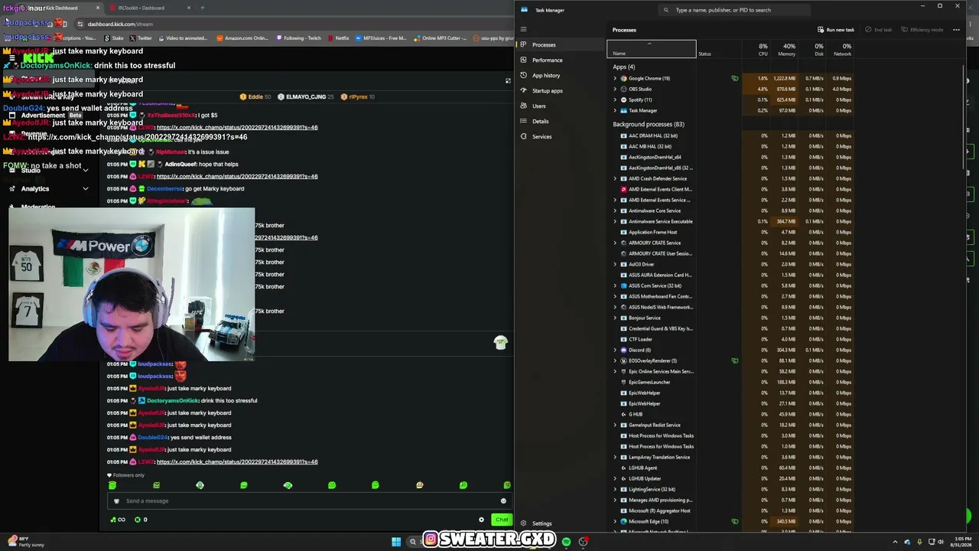Sort processes by Memory column
This screenshot has width=979, height=551.
click(785, 50)
